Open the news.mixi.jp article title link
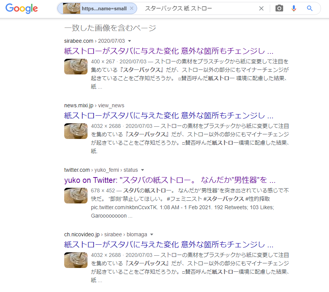The image size is (329, 292). click(169, 116)
